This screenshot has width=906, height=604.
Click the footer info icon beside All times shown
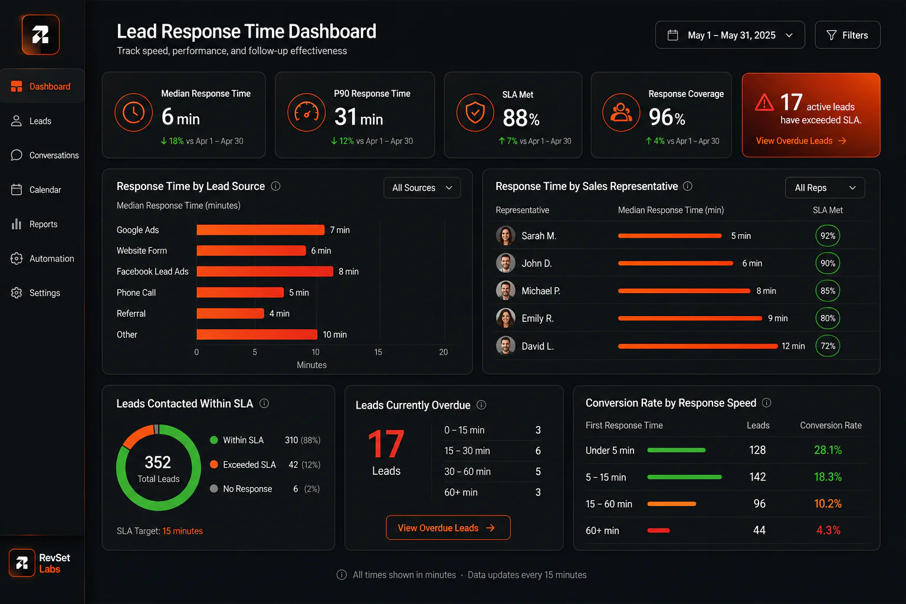coord(342,575)
